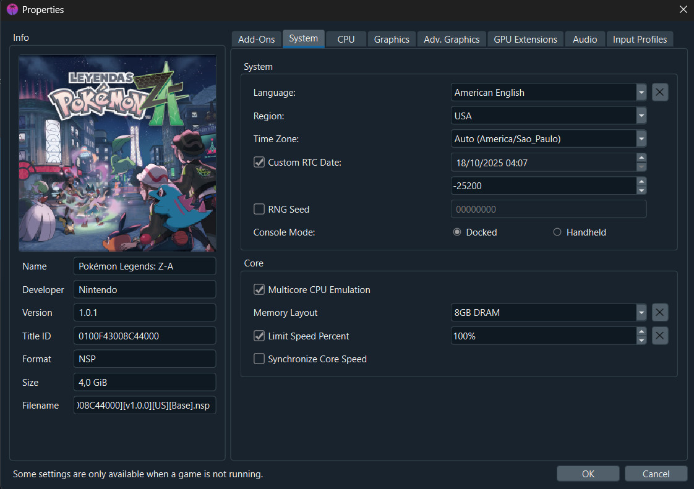Decrease Limit Speed Percent with down arrow
Viewport: 694px width, 489px height.
(641, 341)
